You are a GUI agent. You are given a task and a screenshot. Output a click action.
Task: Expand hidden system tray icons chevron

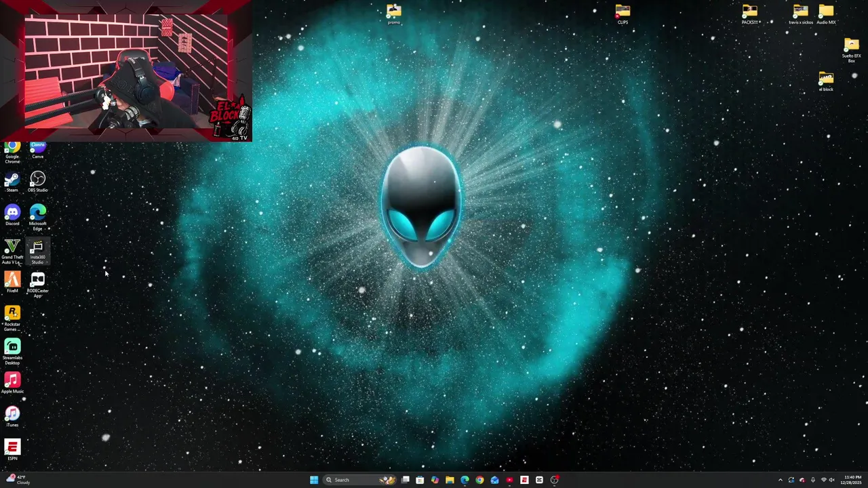780,480
